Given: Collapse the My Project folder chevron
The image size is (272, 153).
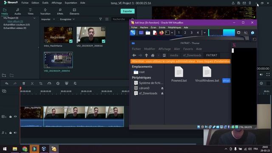Looking at the screenshot, I should point(34,18).
